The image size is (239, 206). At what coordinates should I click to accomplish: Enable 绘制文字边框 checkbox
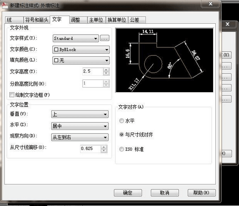coord(12,95)
